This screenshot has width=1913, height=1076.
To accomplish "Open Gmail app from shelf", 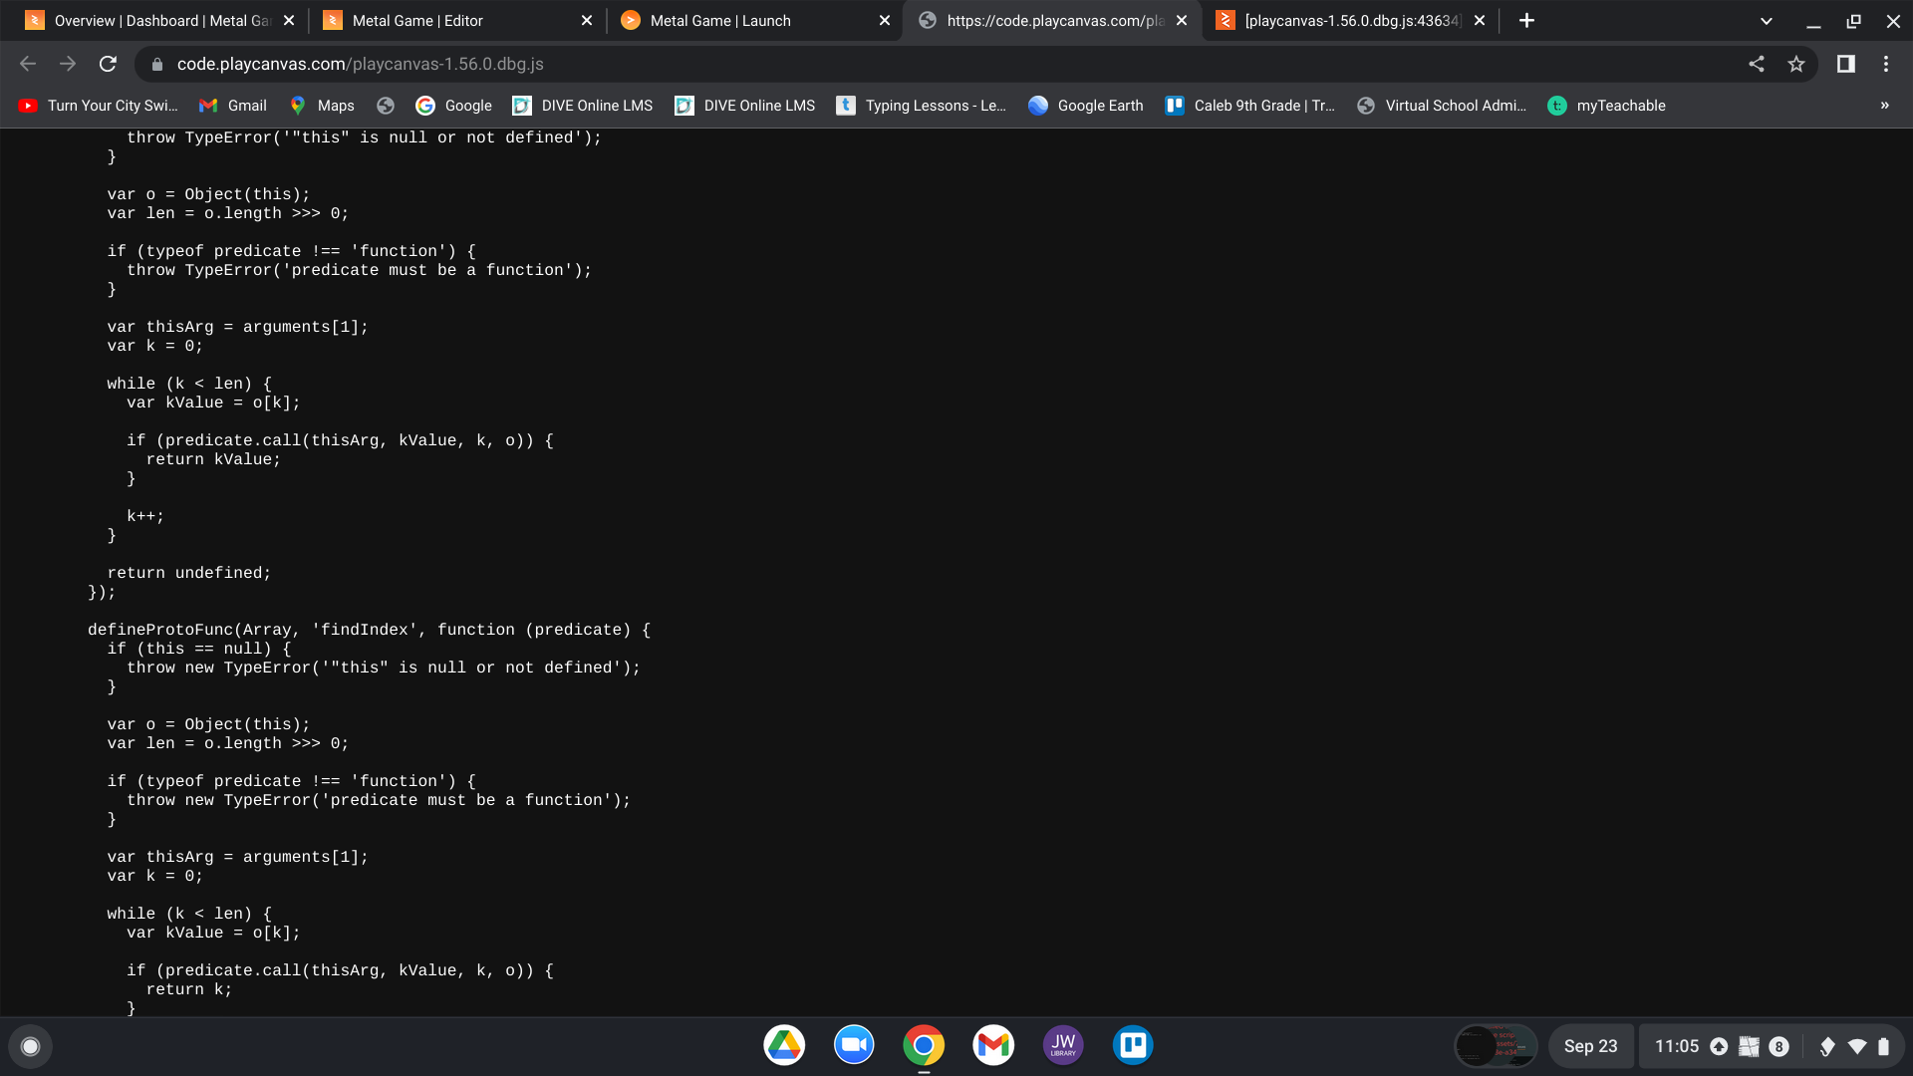I will pyautogui.click(x=993, y=1045).
